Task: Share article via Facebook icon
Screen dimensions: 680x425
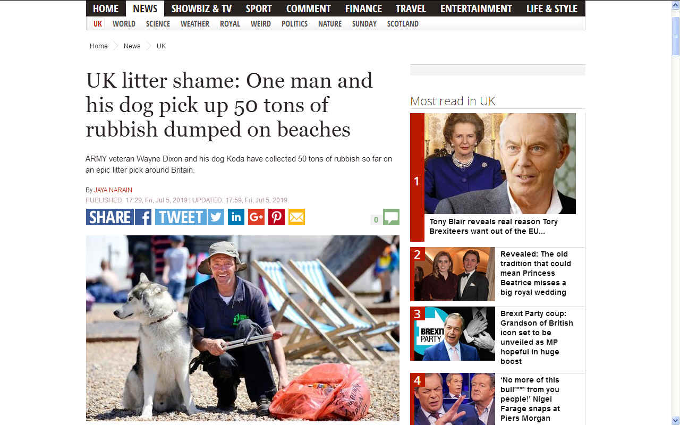Action: [x=143, y=217]
